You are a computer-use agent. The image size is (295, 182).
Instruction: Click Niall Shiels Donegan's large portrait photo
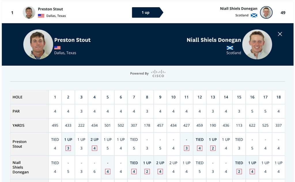(257, 44)
